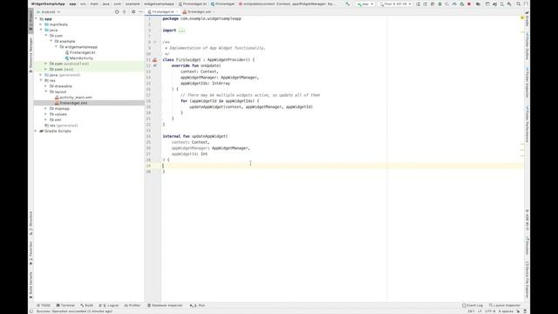
Task: Open the Pixel device selector dropdown
Action: tap(395, 3)
